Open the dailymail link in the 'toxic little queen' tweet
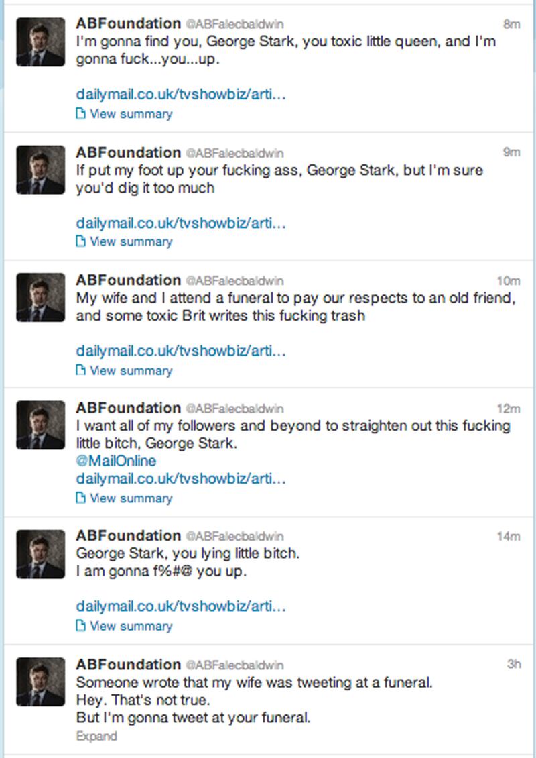Viewport: 536px width, 758px height. [x=181, y=94]
